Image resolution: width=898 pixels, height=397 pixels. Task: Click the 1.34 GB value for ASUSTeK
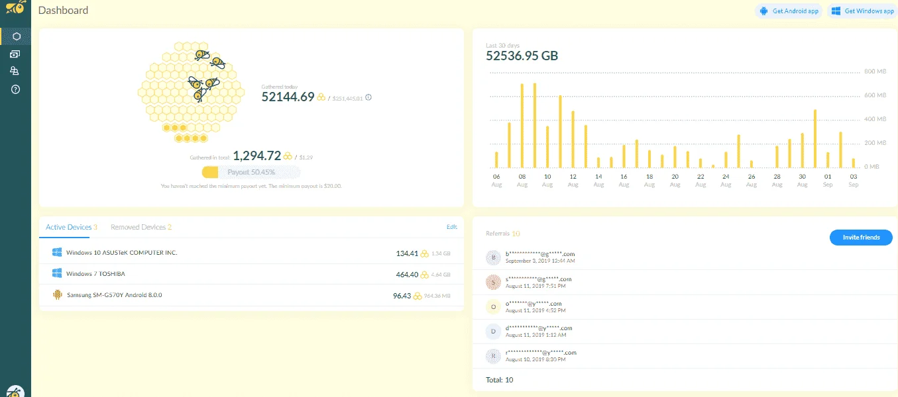(441, 253)
